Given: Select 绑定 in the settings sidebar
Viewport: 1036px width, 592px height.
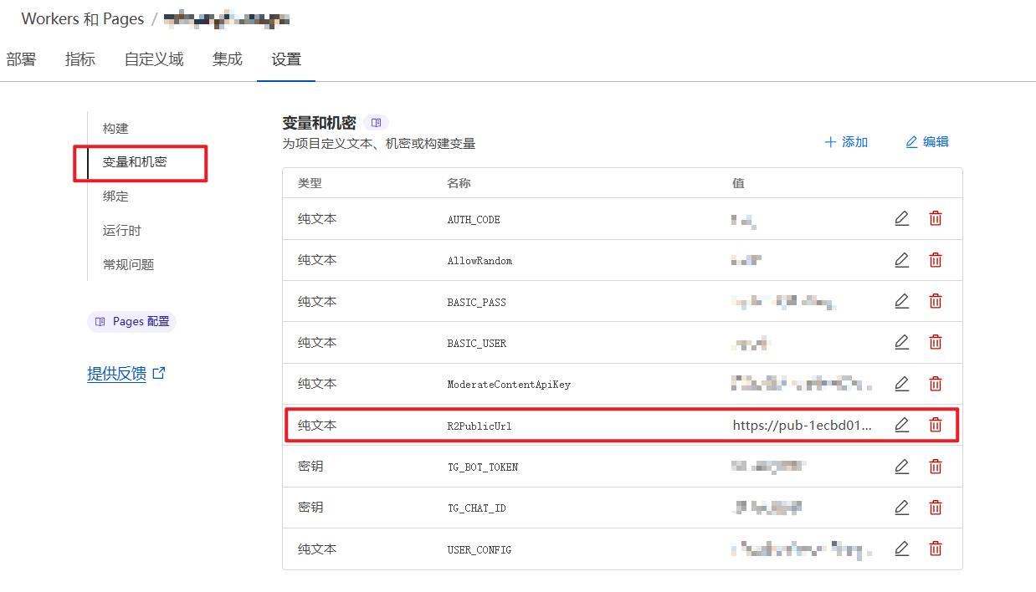Looking at the screenshot, I should pyautogui.click(x=115, y=196).
